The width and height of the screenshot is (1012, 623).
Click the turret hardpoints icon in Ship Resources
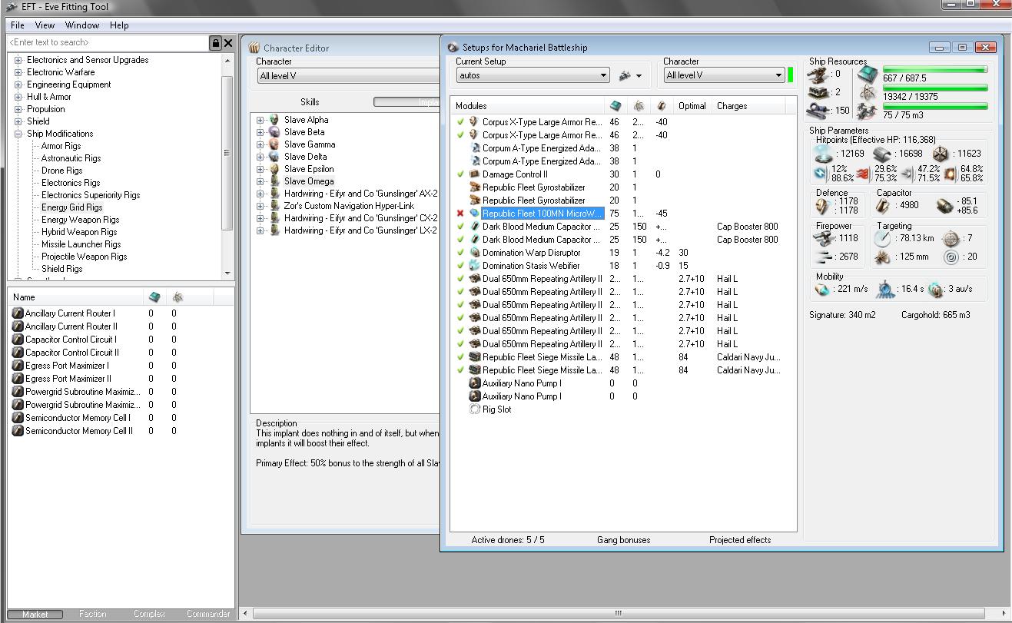point(818,75)
